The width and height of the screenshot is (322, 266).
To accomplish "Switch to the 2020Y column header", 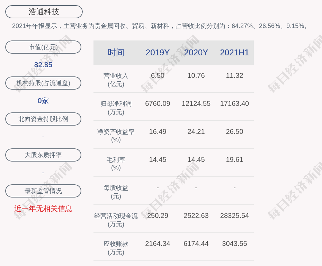I will [x=196, y=53].
